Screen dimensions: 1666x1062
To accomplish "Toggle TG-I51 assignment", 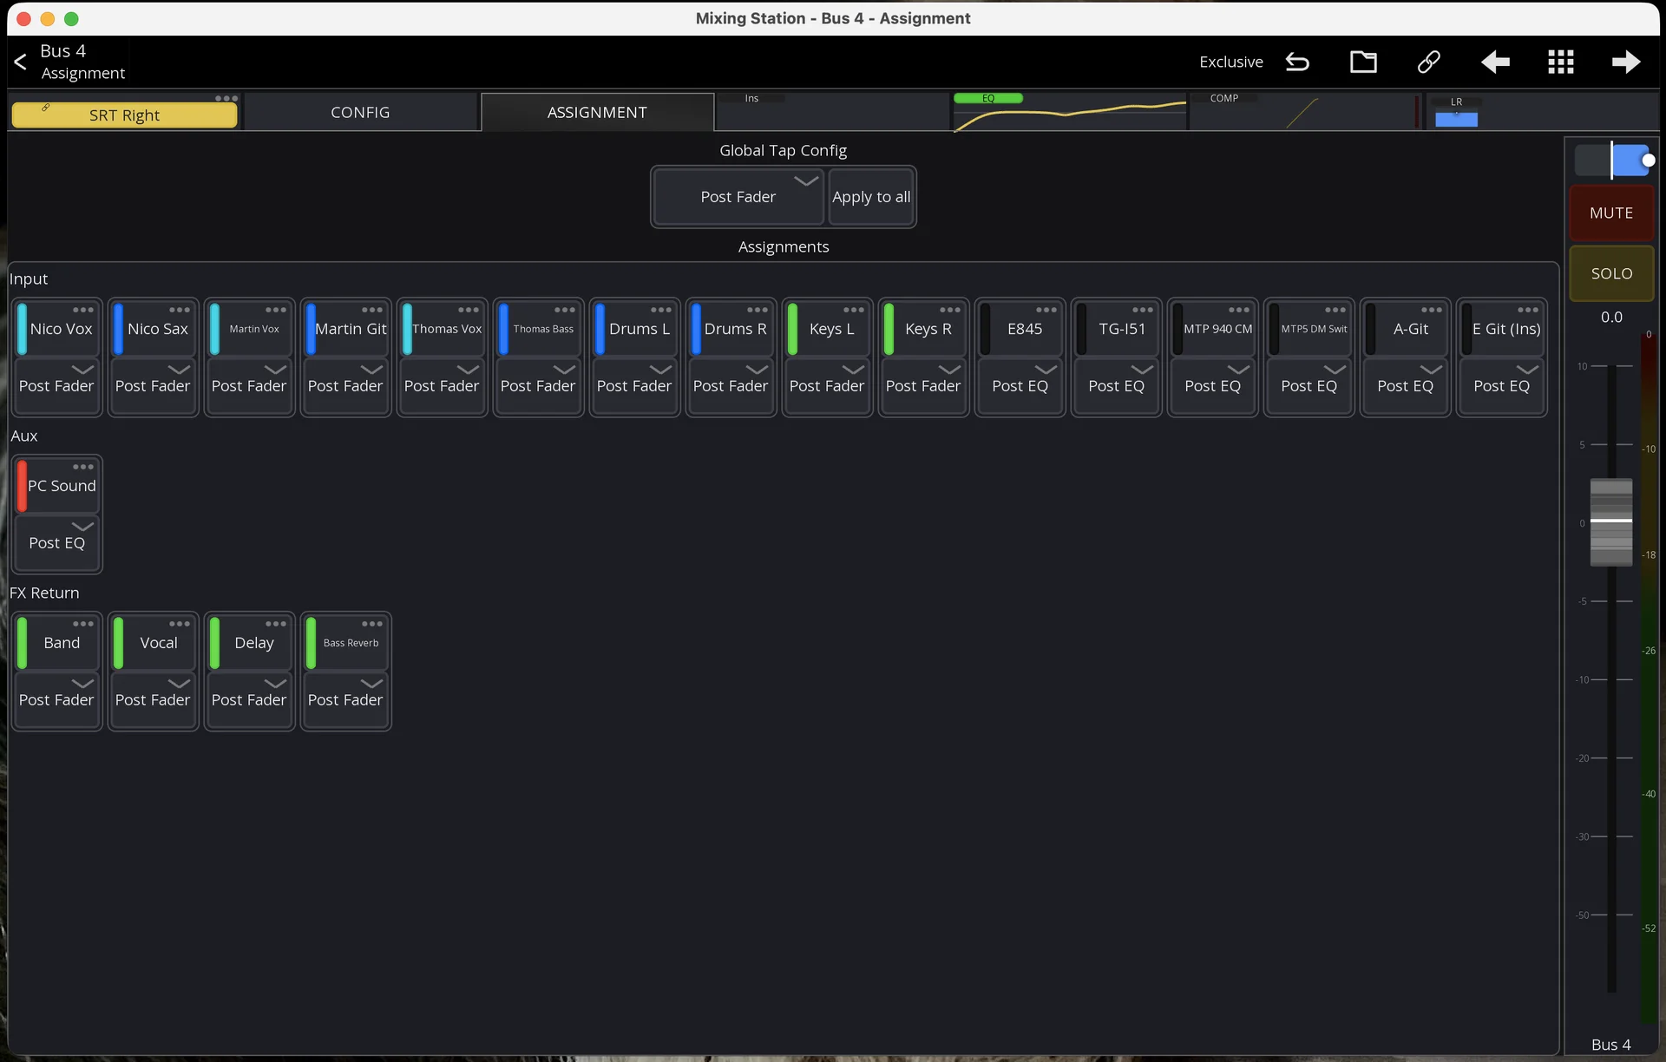I will (1117, 329).
